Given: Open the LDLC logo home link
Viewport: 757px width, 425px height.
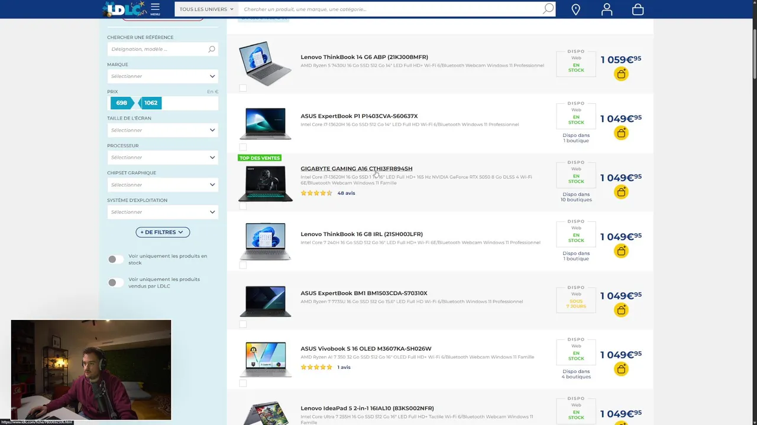Looking at the screenshot, I should click(124, 9).
